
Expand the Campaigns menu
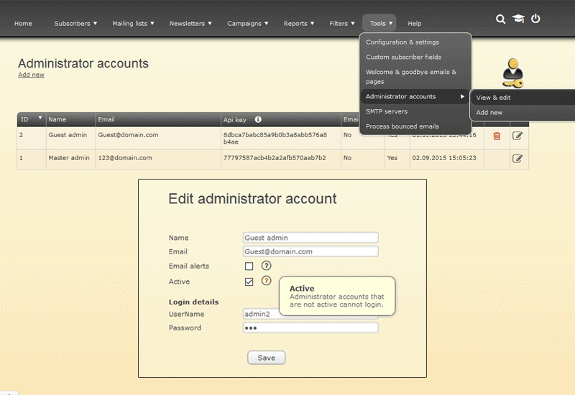pyautogui.click(x=247, y=24)
